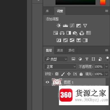
Task: Add an Invert adjustment
Action: [59, 40]
